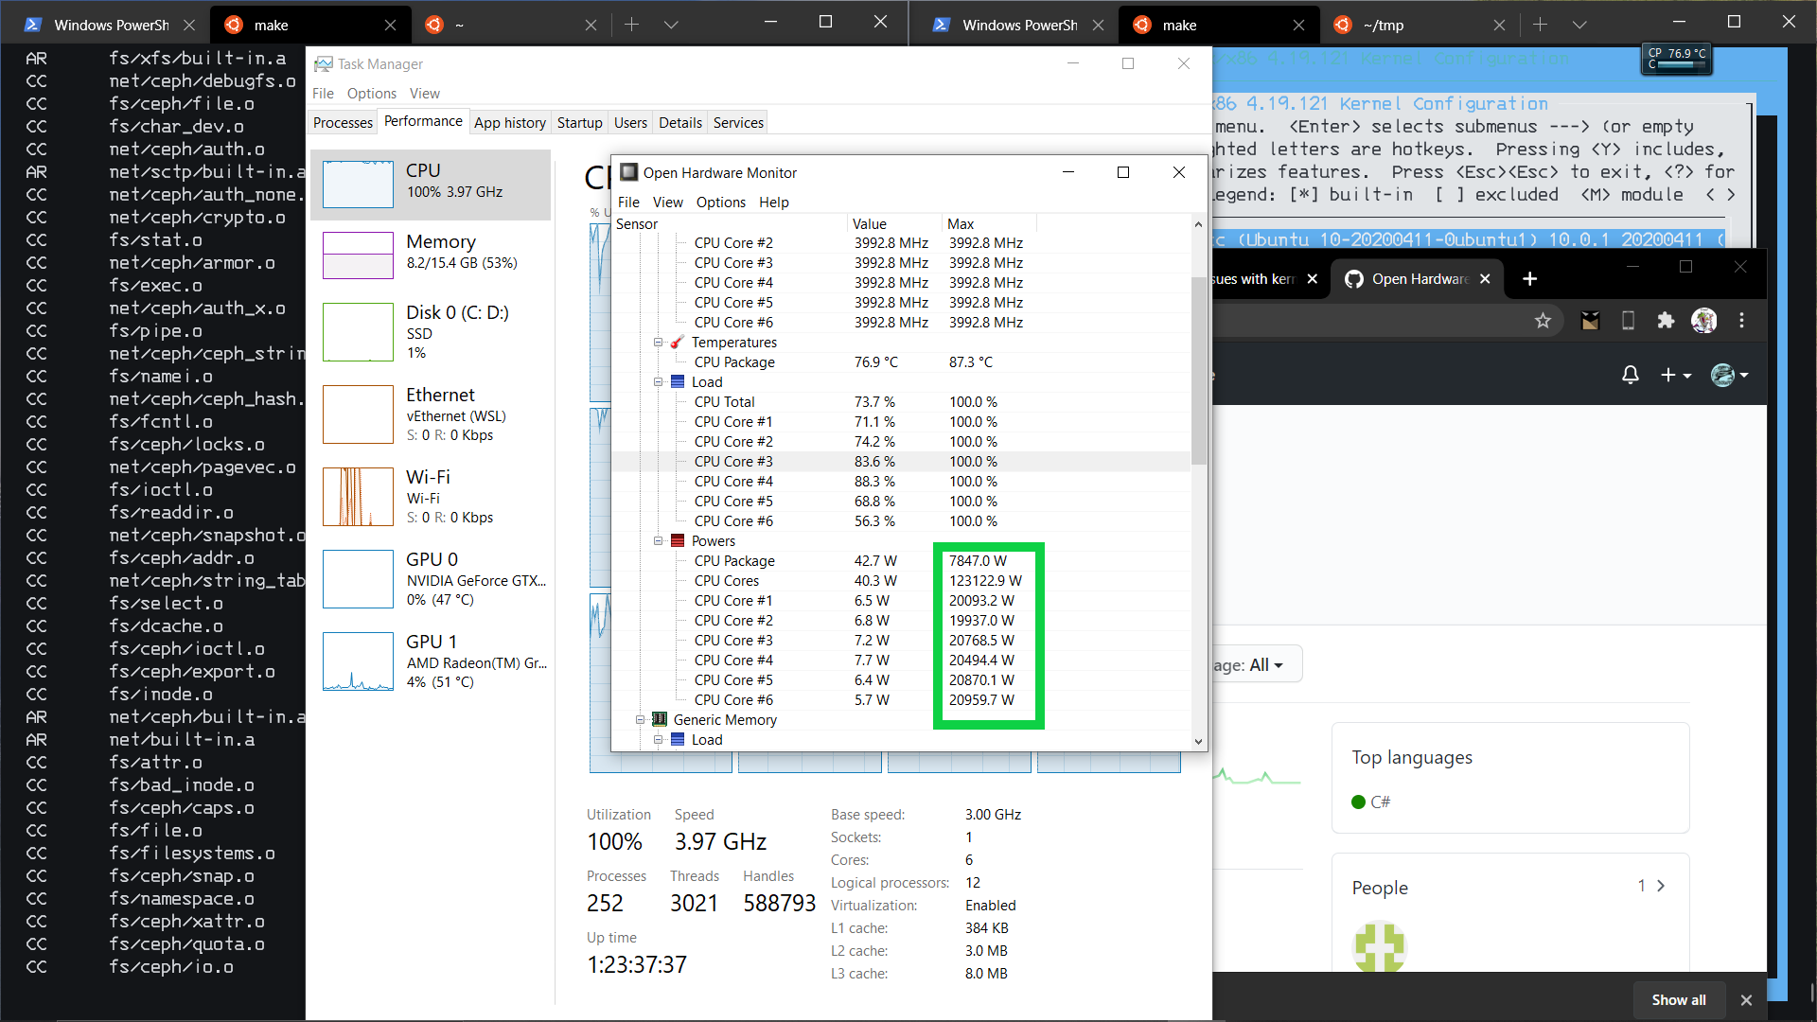Click the bookmark star in the address bar
Viewport: 1817px width, 1022px height.
pos(1544,321)
